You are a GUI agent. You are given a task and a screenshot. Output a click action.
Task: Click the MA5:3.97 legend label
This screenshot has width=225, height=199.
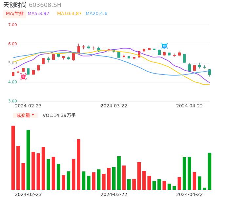click(x=38, y=14)
